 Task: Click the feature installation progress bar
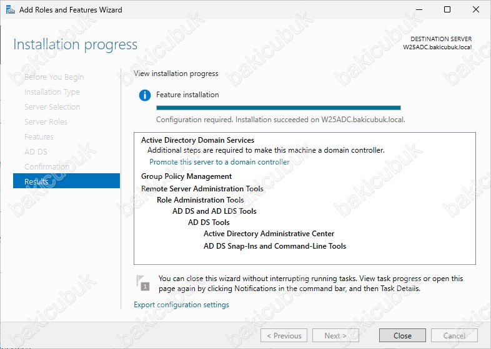279,108
